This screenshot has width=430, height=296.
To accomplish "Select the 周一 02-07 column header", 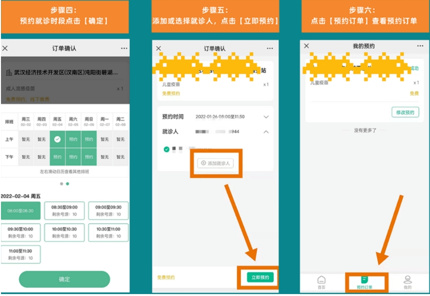I will coord(105,121).
